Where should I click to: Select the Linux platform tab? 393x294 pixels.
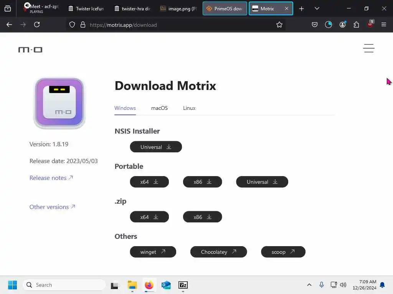coord(189,108)
